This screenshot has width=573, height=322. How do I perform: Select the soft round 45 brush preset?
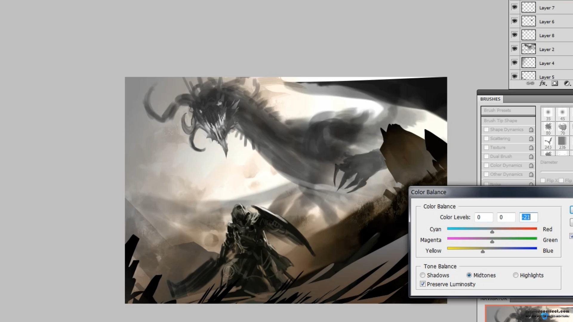point(562,114)
